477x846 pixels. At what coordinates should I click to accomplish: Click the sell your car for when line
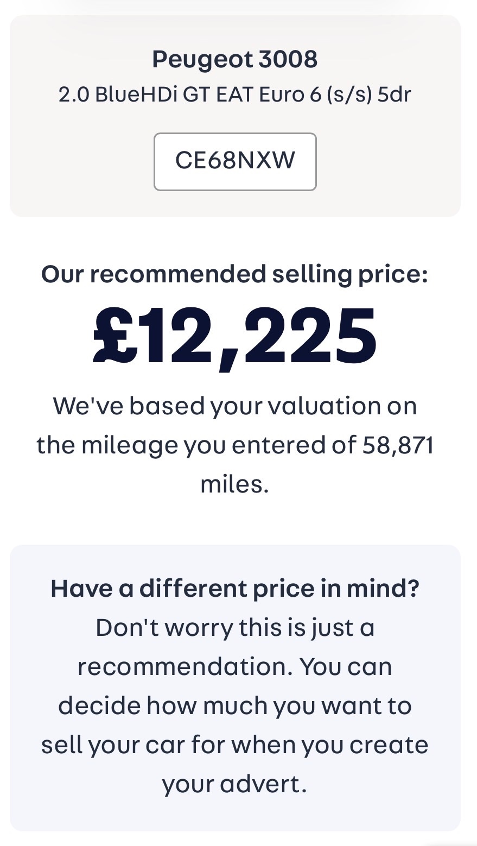(235, 745)
